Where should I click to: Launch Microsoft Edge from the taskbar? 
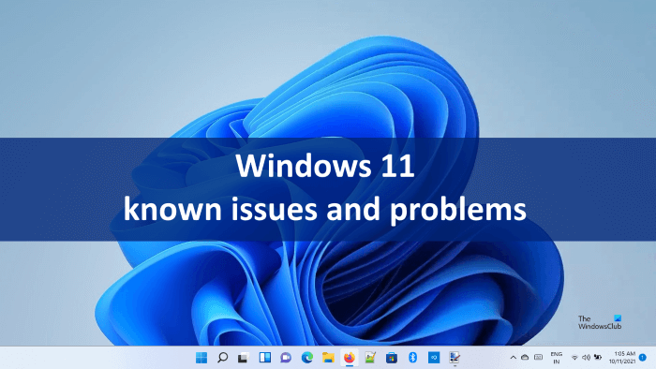click(307, 358)
